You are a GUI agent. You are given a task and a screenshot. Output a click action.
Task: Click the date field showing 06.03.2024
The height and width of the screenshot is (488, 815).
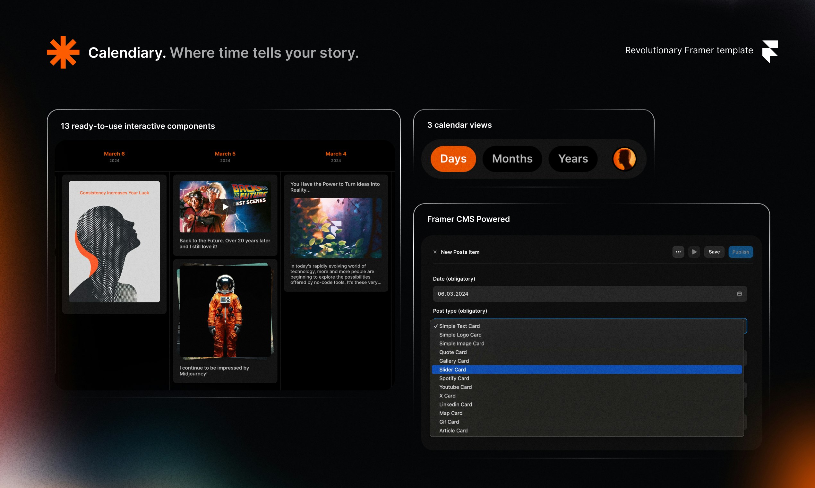coord(589,294)
